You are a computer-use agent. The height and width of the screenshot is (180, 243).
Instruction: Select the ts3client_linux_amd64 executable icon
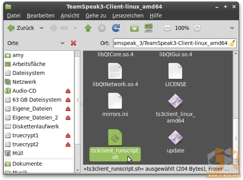[175, 101]
